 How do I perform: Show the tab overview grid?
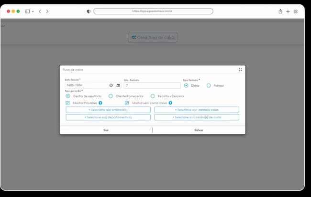click(296, 12)
